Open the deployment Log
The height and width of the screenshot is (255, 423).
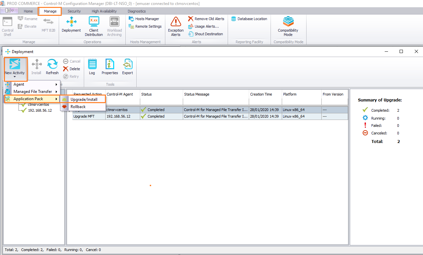pos(92,67)
